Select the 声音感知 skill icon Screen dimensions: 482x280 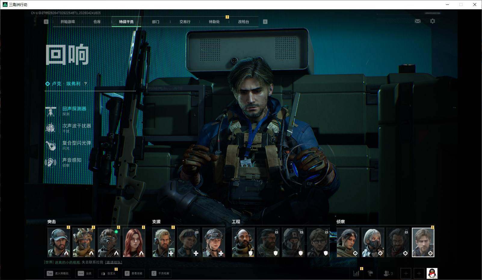(51, 163)
